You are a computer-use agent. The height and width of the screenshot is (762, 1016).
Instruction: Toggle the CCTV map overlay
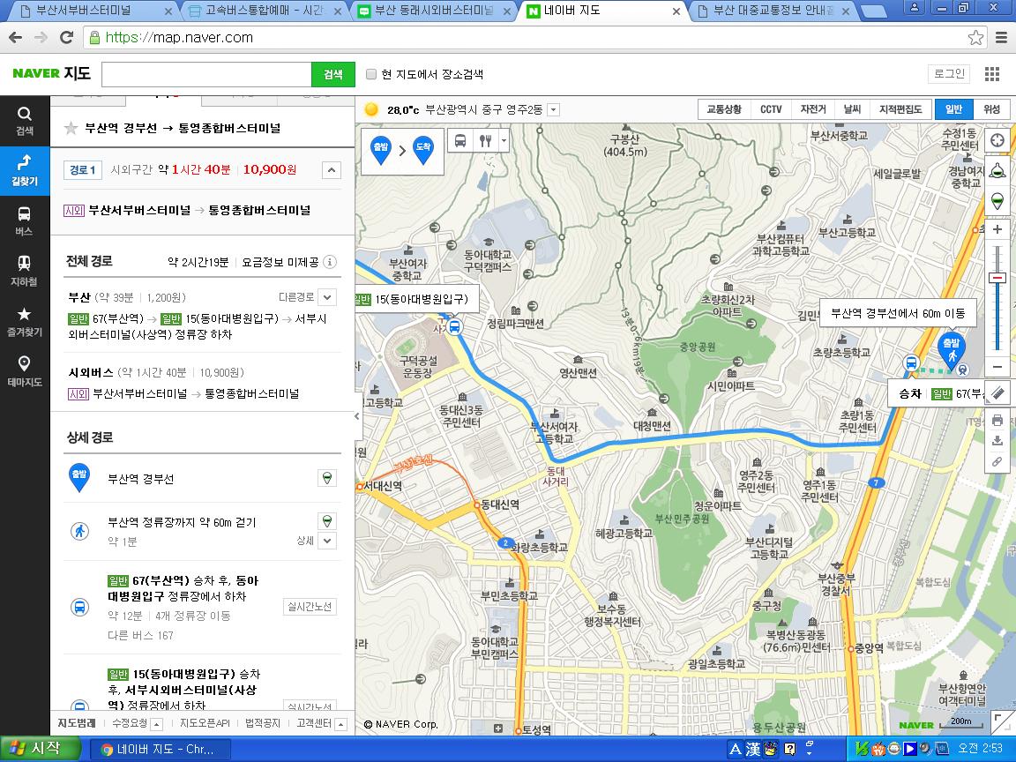(771, 109)
